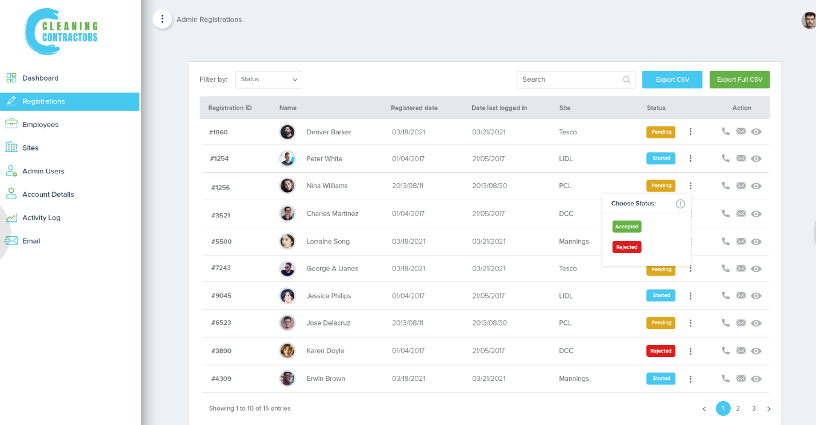Email Denver Barker via envelope icon
Screen dimensions: 816x425
741,131
